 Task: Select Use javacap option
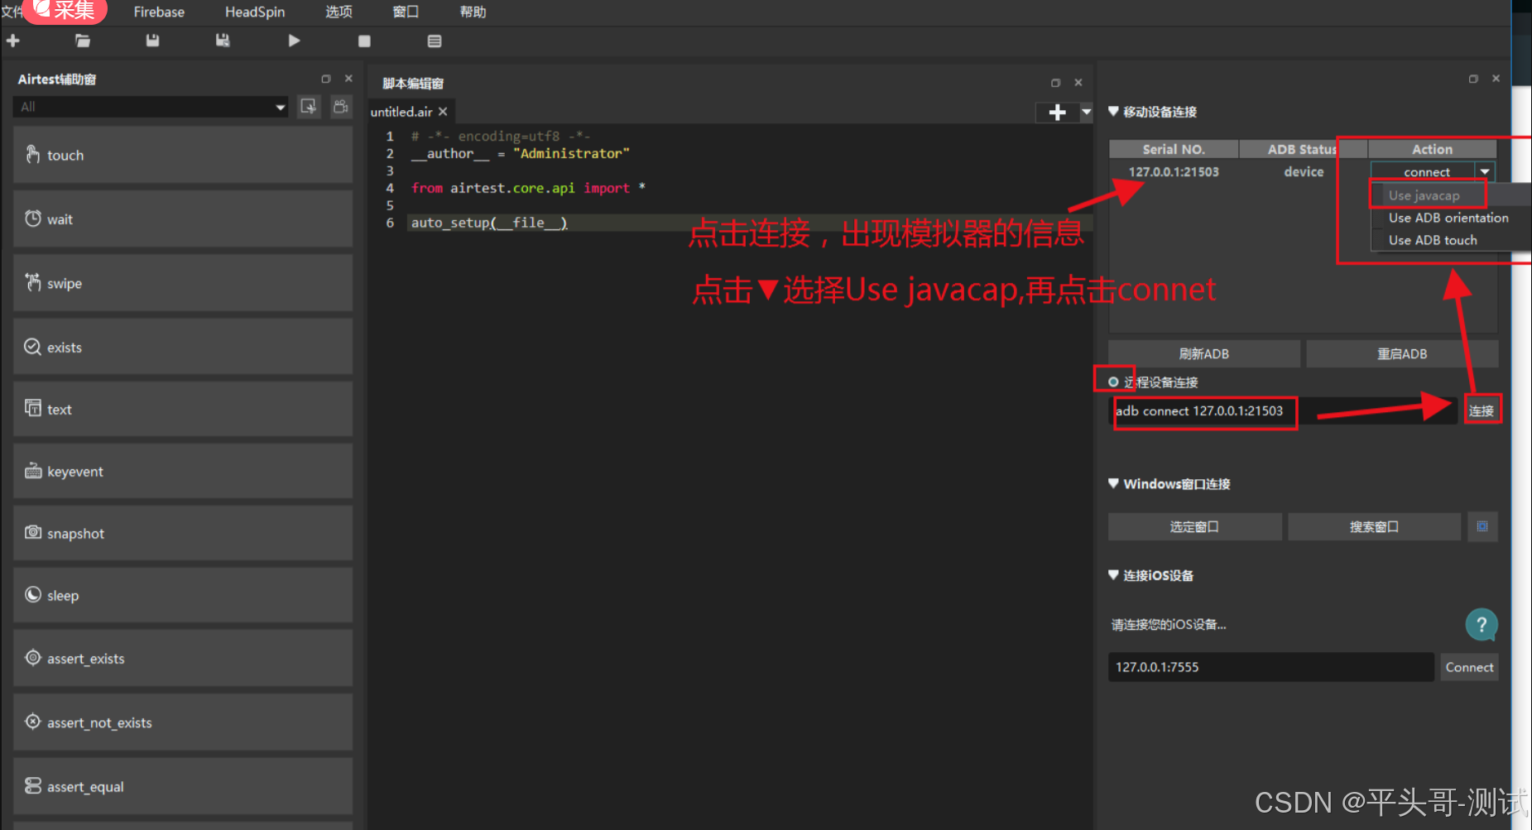[1424, 195]
